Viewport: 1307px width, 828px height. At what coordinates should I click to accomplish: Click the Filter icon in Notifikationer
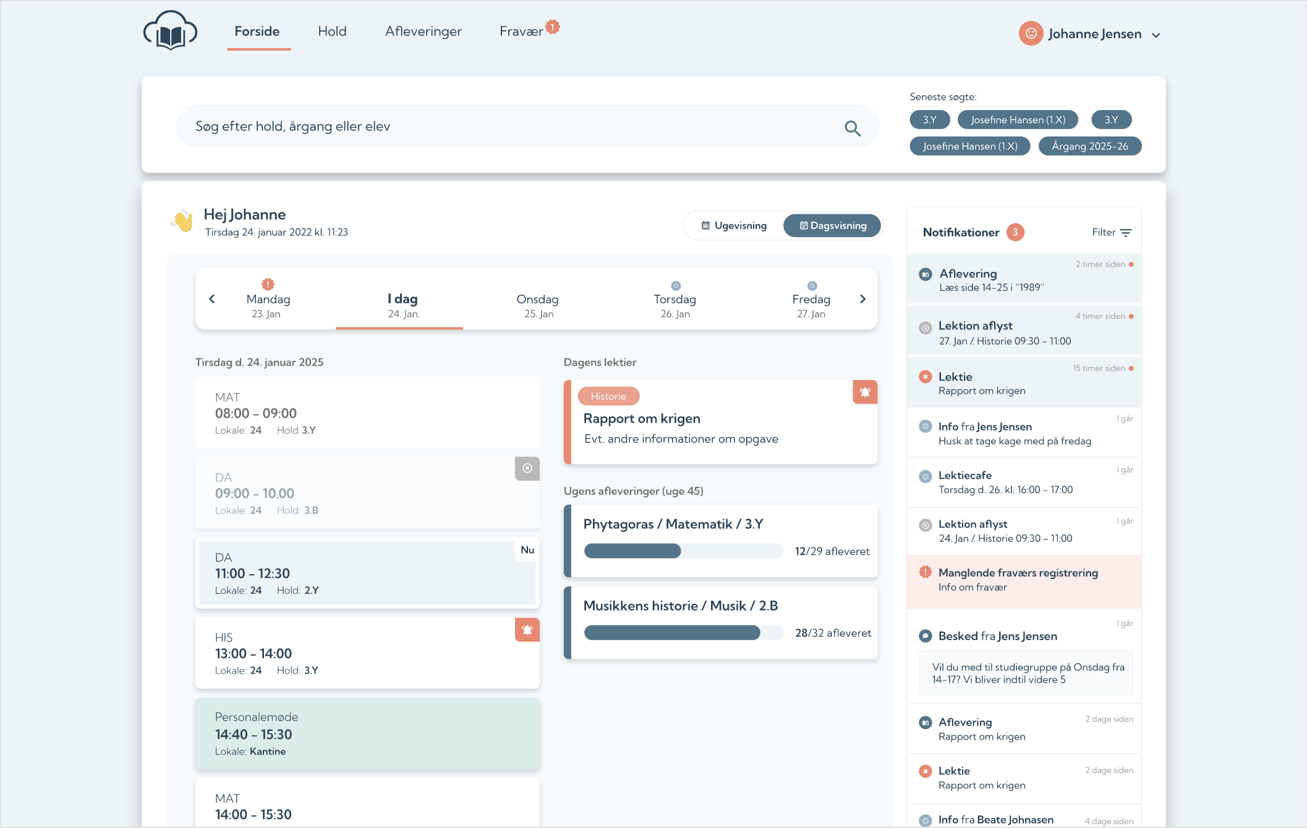click(1126, 232)
